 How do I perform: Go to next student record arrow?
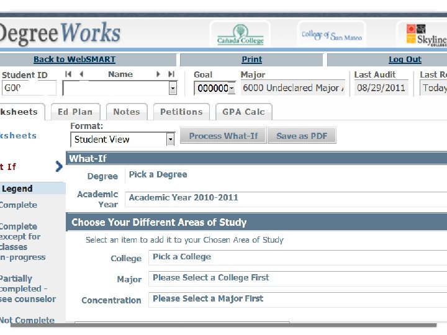(x=158, y=74)
